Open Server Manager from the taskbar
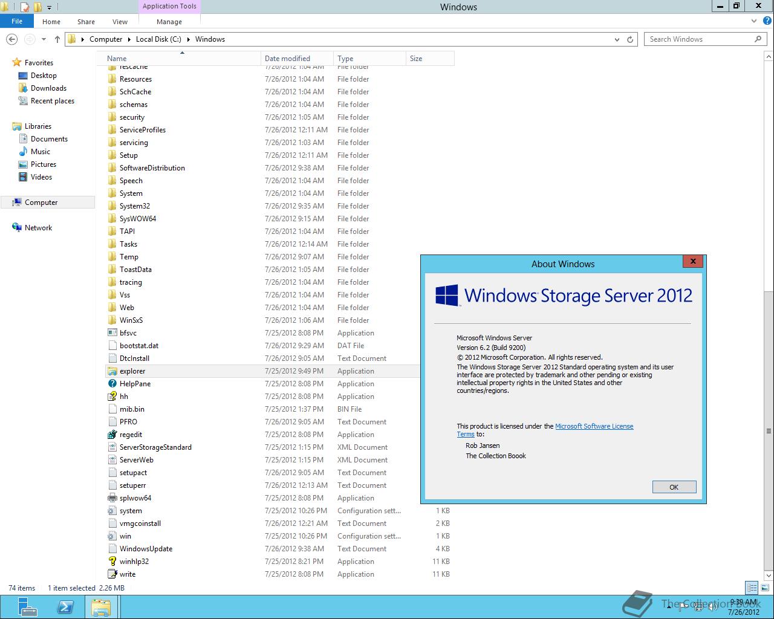 (x=27, y=607)
